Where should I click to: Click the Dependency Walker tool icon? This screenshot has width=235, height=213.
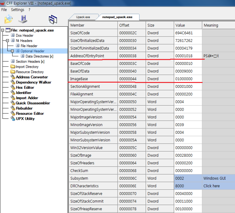tap(13, 82)
